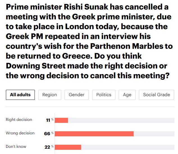Click the Right decision label
The height and width of the screenshot is (154, 178).
(19, 119)
